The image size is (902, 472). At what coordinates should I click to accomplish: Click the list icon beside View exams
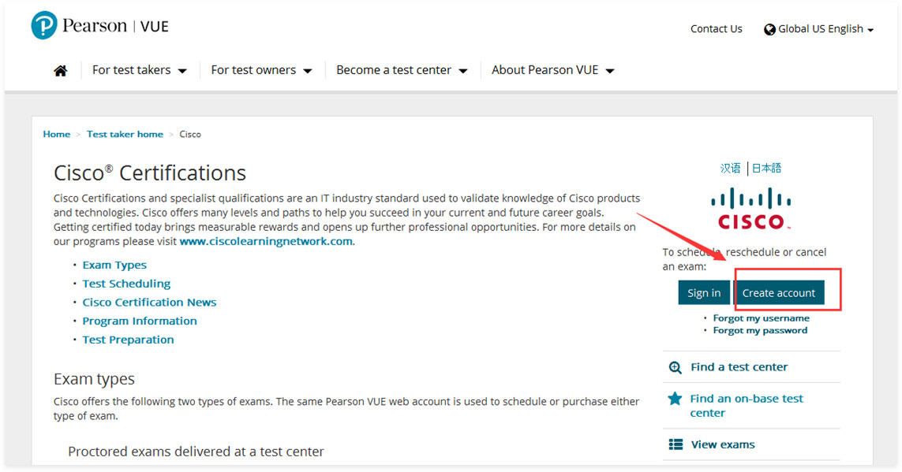[676, 444]
